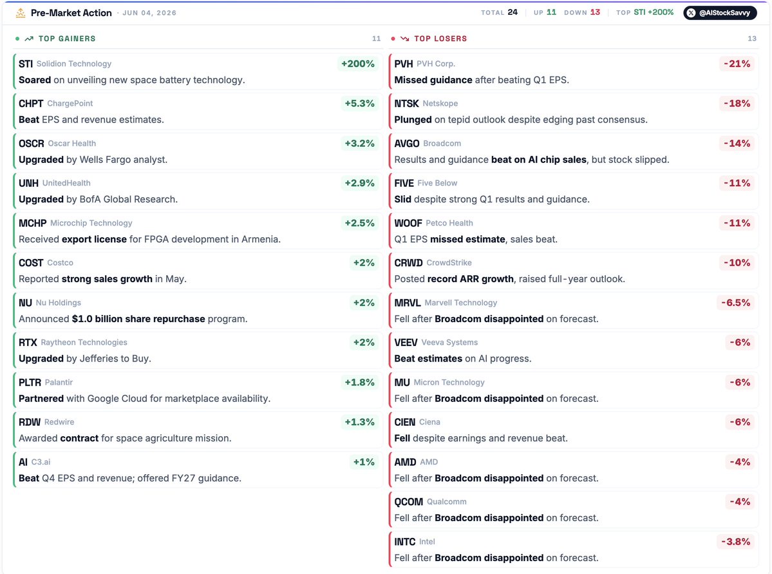Click 'Upgraded by Jefferies to Buy' text
Screen dimensions: 772x574
tap(85, 359)
